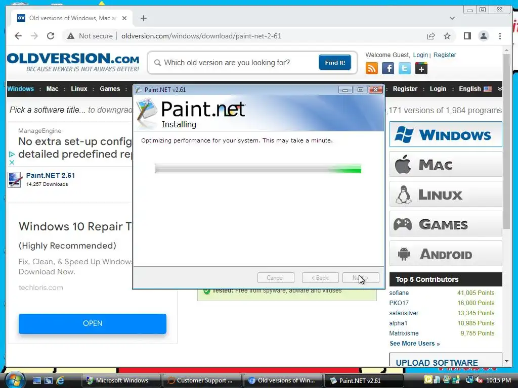
Task: Launch Internet Explorer from quick launch
Action: coord(60,380)
